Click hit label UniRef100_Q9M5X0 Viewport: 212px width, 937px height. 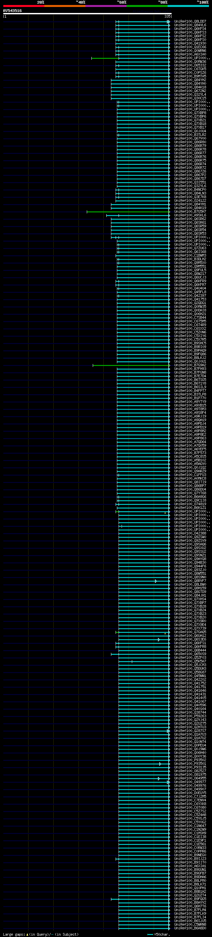(190, 263)
